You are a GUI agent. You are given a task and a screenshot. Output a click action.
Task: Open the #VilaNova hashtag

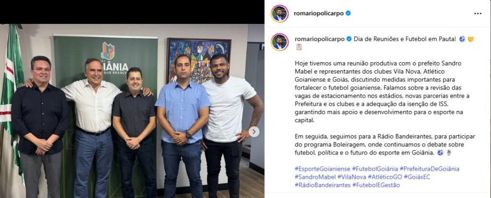click(351, 177)
